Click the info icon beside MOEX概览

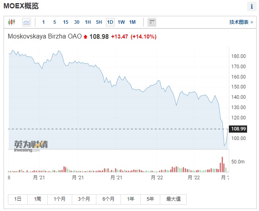[x=252, y=6]
